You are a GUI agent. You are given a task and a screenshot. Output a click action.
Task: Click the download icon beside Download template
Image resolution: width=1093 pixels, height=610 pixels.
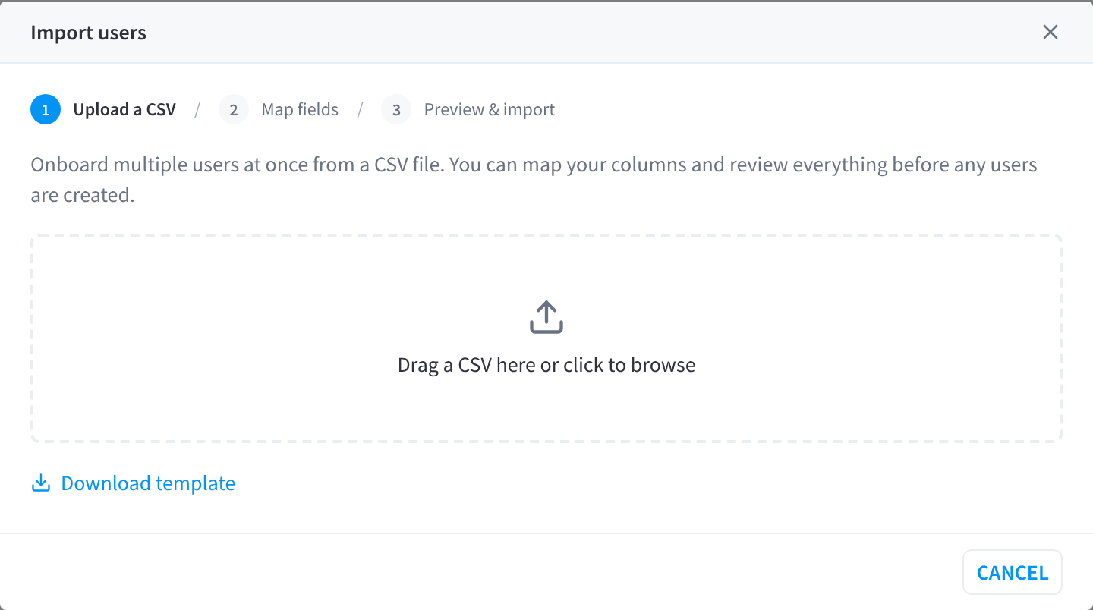click(x=40, y=483)
